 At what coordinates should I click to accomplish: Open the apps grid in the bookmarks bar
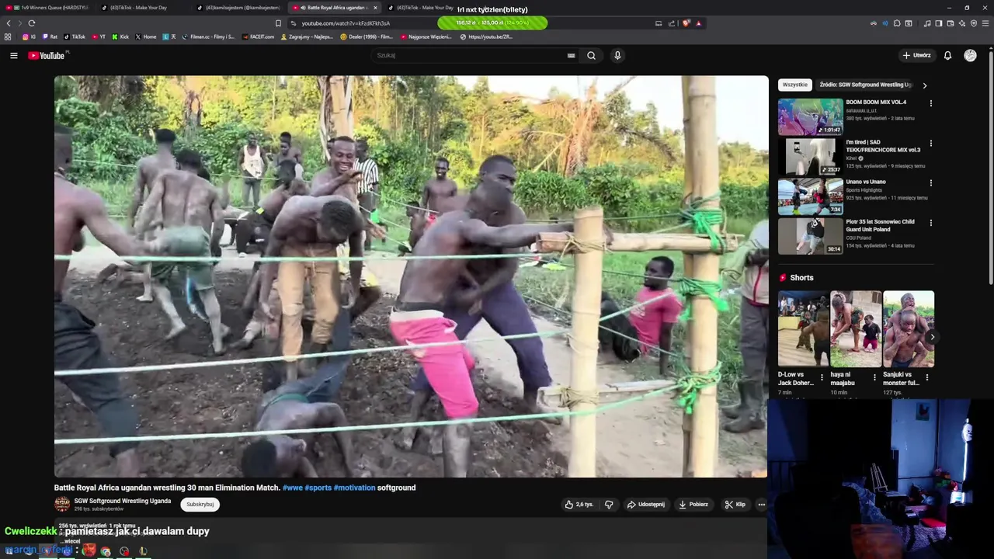click(8, 36)
